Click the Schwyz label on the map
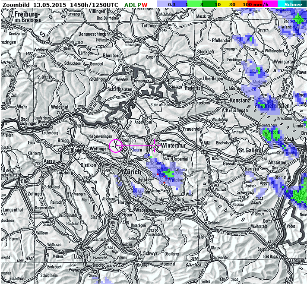The height and width of the screenshot is (284, 307). 150,253
